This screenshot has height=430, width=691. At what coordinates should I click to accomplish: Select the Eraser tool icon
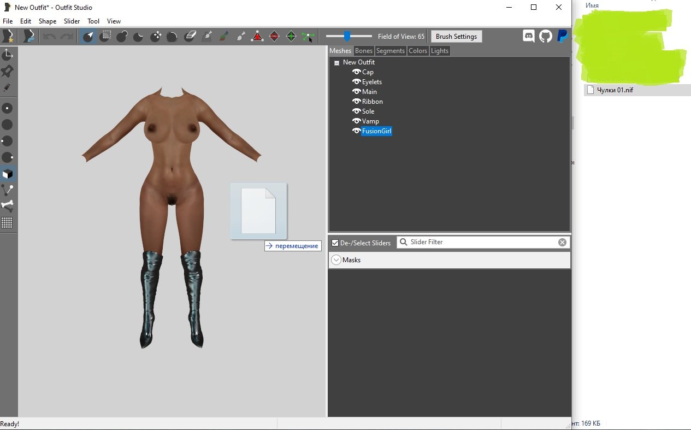click(x=190, y=37)
